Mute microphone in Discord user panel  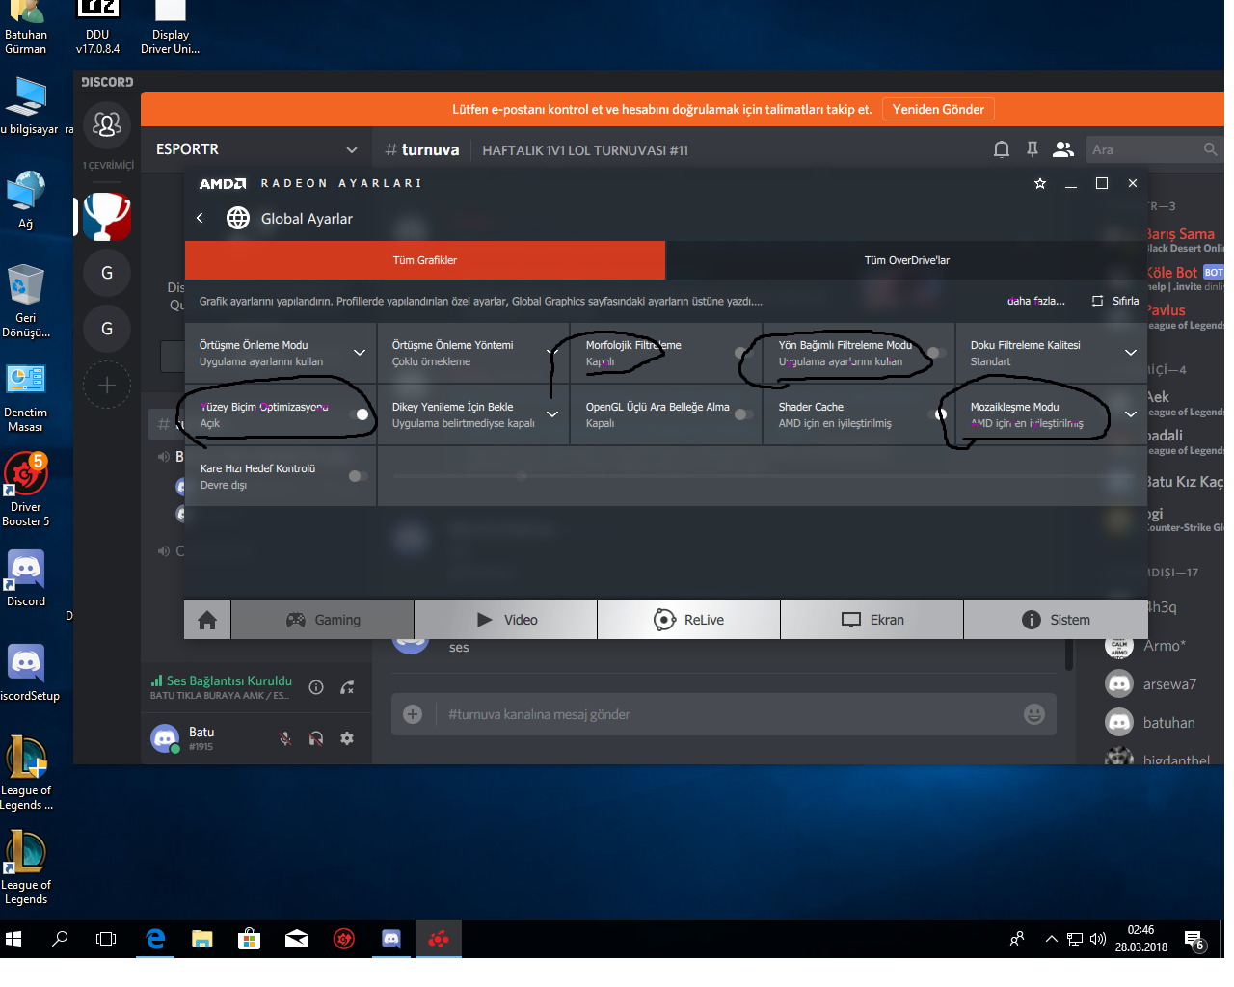(x=285, y=738)
